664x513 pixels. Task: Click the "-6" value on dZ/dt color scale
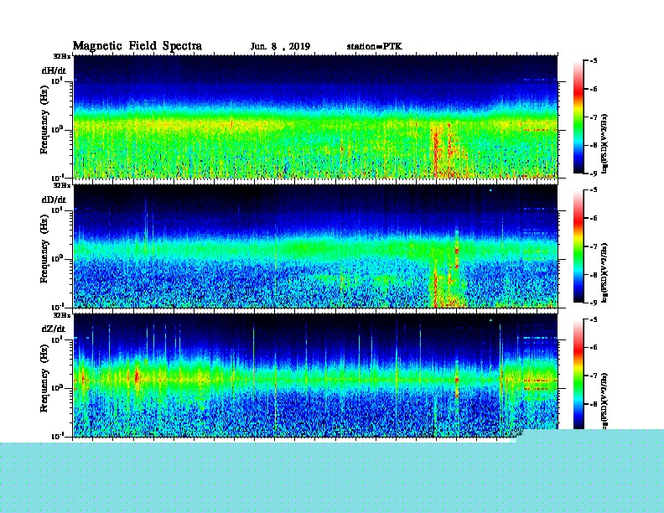pos(594,347)
